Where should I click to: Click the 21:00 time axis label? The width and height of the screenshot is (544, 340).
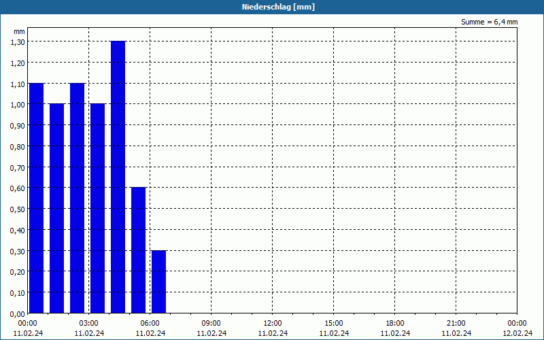click(x=456, y=324)
